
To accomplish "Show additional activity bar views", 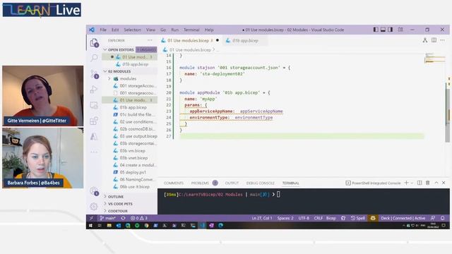I will point(94,152).
